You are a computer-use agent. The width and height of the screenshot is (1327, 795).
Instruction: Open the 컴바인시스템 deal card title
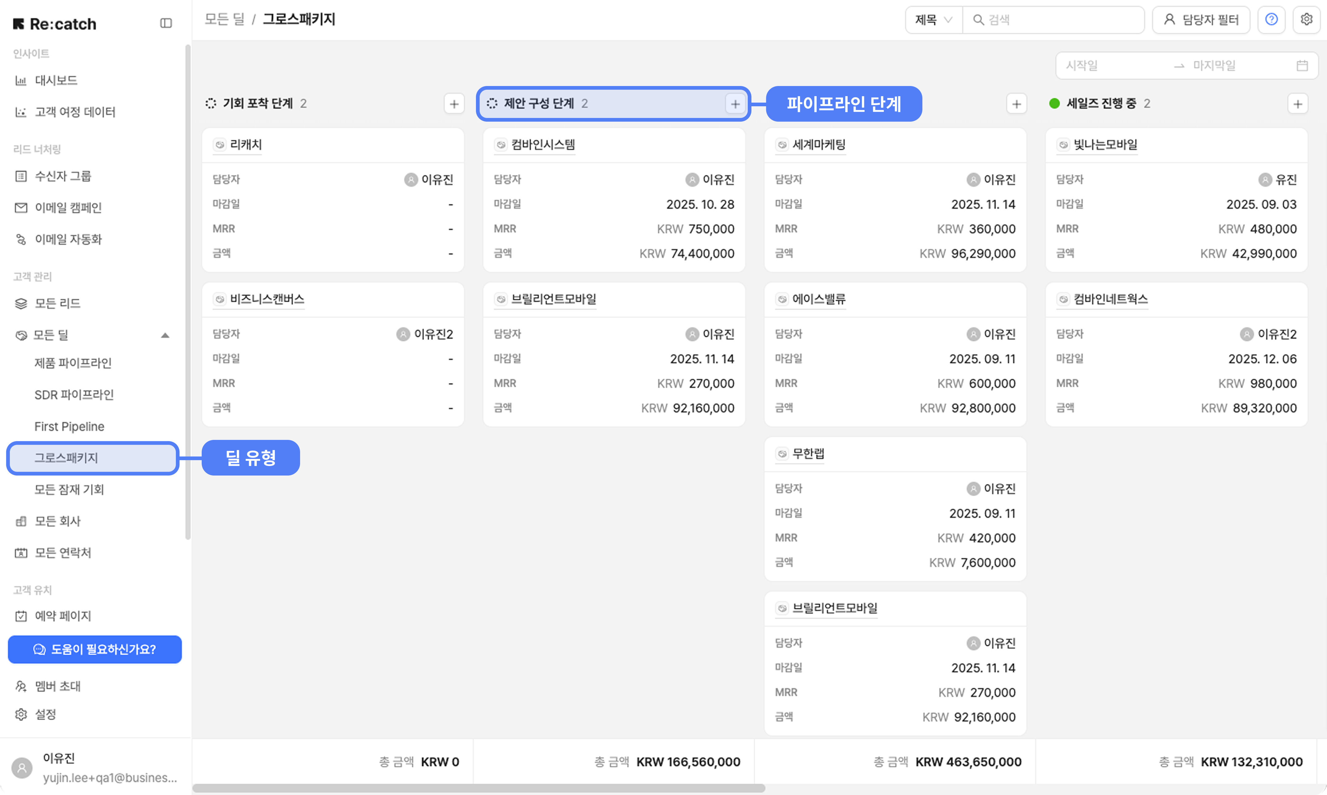543,145
